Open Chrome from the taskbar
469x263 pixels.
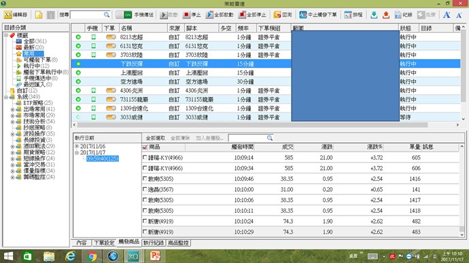click(92, 256)
